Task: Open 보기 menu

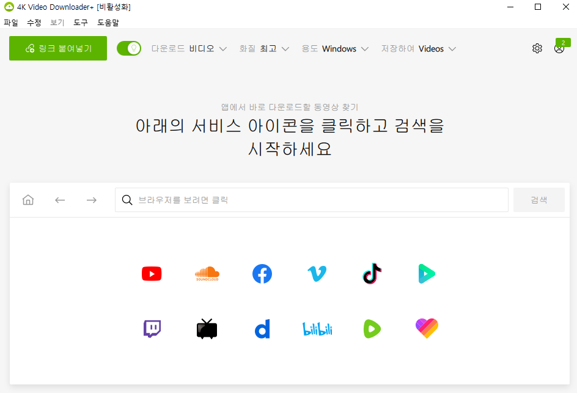Action: [57, 23]
